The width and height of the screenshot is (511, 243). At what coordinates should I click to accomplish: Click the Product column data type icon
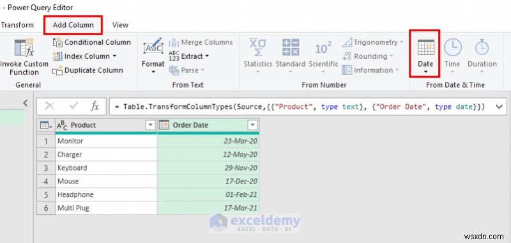coord(62,125)
